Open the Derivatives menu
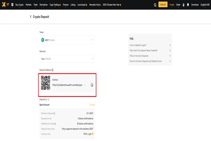 tap(44, 5)
